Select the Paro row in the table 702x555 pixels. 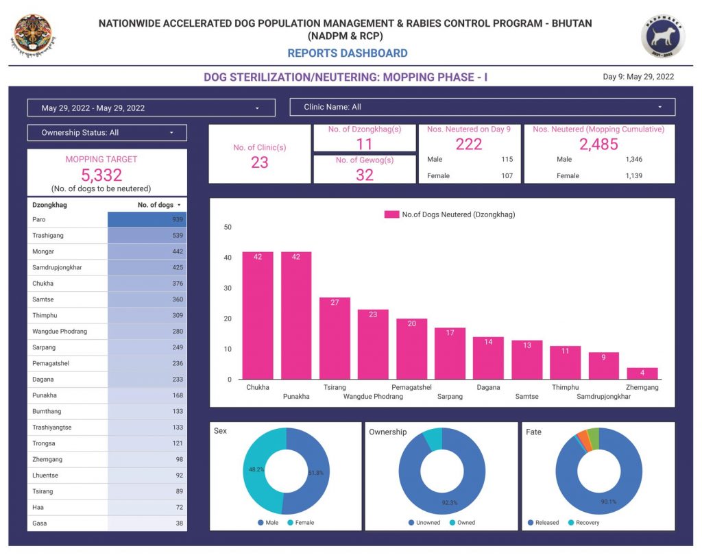coord(107,219)
